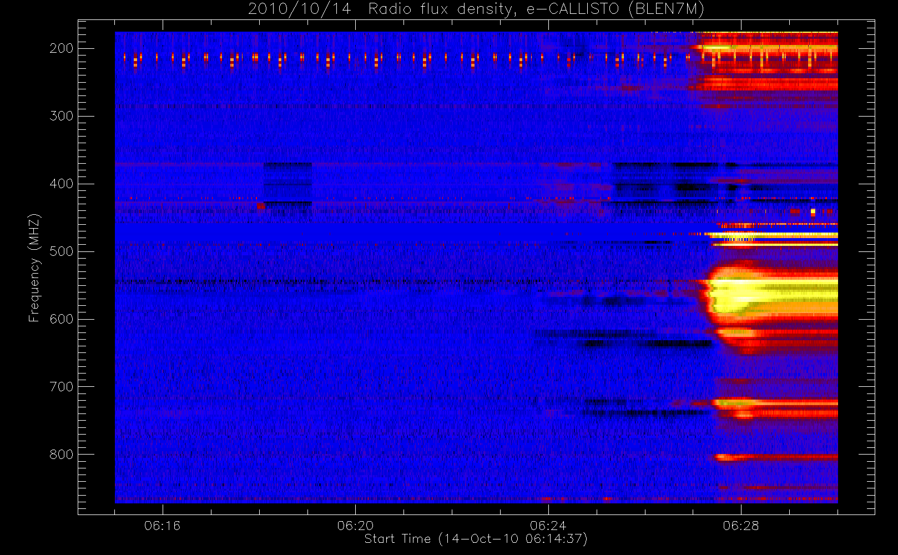The image size is (898, 555).
Task: Click the 06:16 time tick label
Action: (x=163, y=526)
